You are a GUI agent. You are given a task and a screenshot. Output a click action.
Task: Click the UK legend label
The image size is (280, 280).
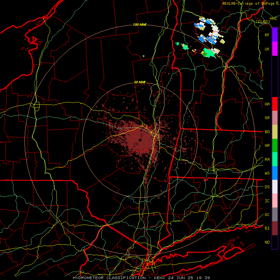(267, 49)
